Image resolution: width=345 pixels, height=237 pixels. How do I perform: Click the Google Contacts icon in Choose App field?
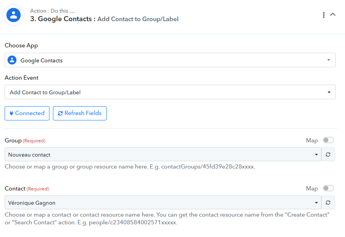point(12,60)
